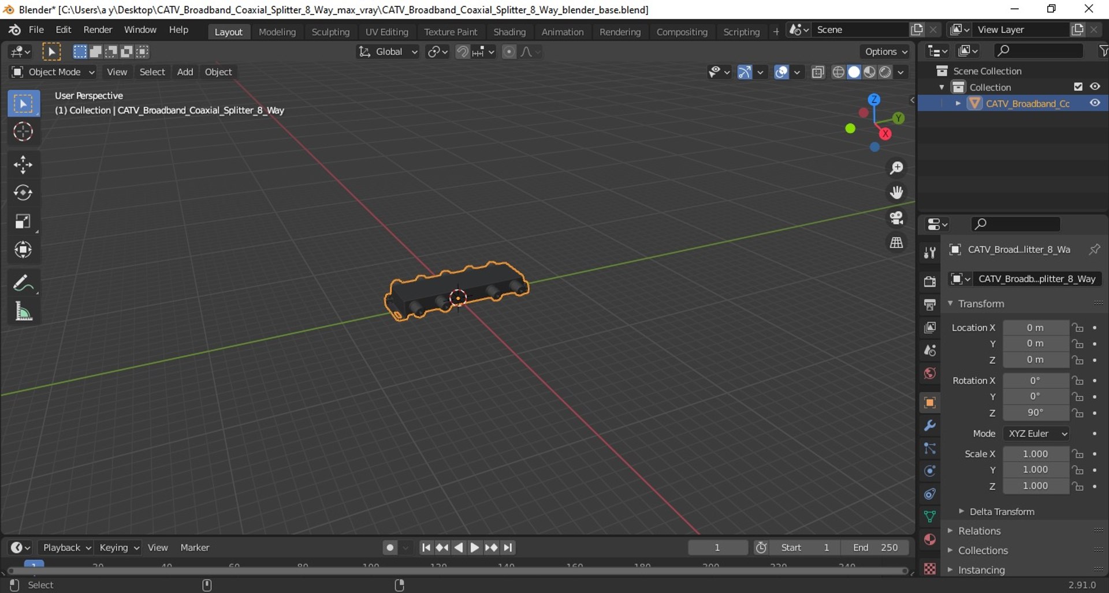Switch perspective/orthographic grid icon
Viewport: 1109px width, 593px height.
point(896,243)
